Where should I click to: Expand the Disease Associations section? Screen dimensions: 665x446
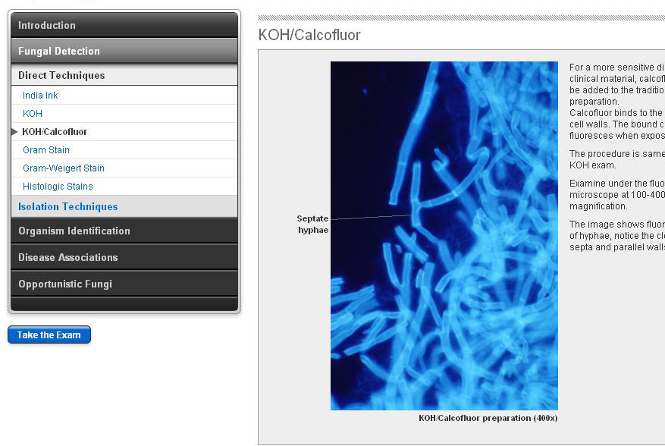pos(68,257)
